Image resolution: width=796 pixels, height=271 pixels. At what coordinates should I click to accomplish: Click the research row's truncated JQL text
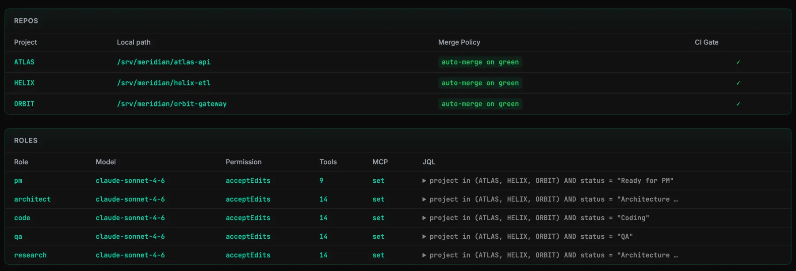click(554, 255)
